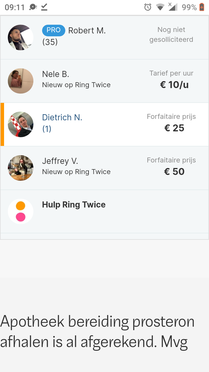Tap Dietrich N.'s avatar photo
The width and height of the screenshot is (209, 372).
pyautogui.click(x=21, y=124)
